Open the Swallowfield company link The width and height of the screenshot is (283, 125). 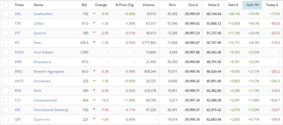pos(43,14)
